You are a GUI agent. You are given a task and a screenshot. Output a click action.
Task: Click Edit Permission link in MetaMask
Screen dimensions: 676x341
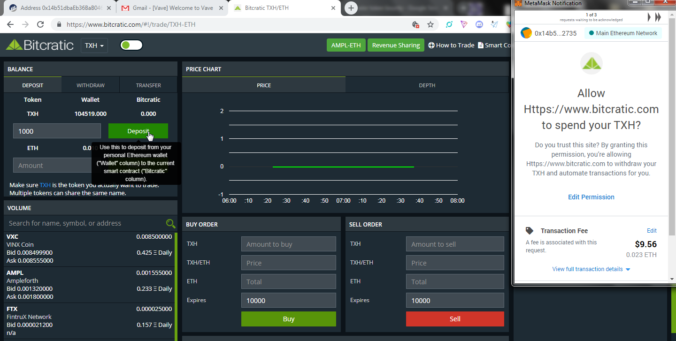tap(591, 197)
